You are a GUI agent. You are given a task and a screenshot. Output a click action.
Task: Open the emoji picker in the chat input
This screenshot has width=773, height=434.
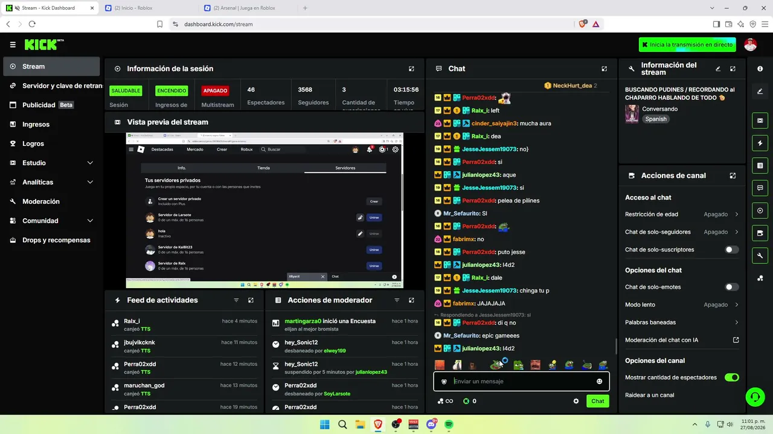tap(599, 382)
